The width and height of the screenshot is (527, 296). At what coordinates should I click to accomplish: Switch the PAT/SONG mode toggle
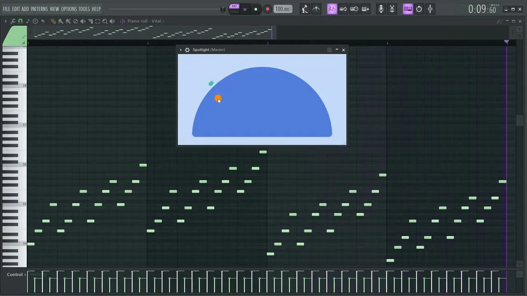(234, 9)
